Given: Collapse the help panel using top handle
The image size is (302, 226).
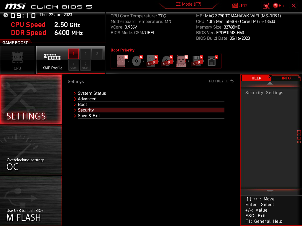Looking at the screenshot, I should pos(270,83).
